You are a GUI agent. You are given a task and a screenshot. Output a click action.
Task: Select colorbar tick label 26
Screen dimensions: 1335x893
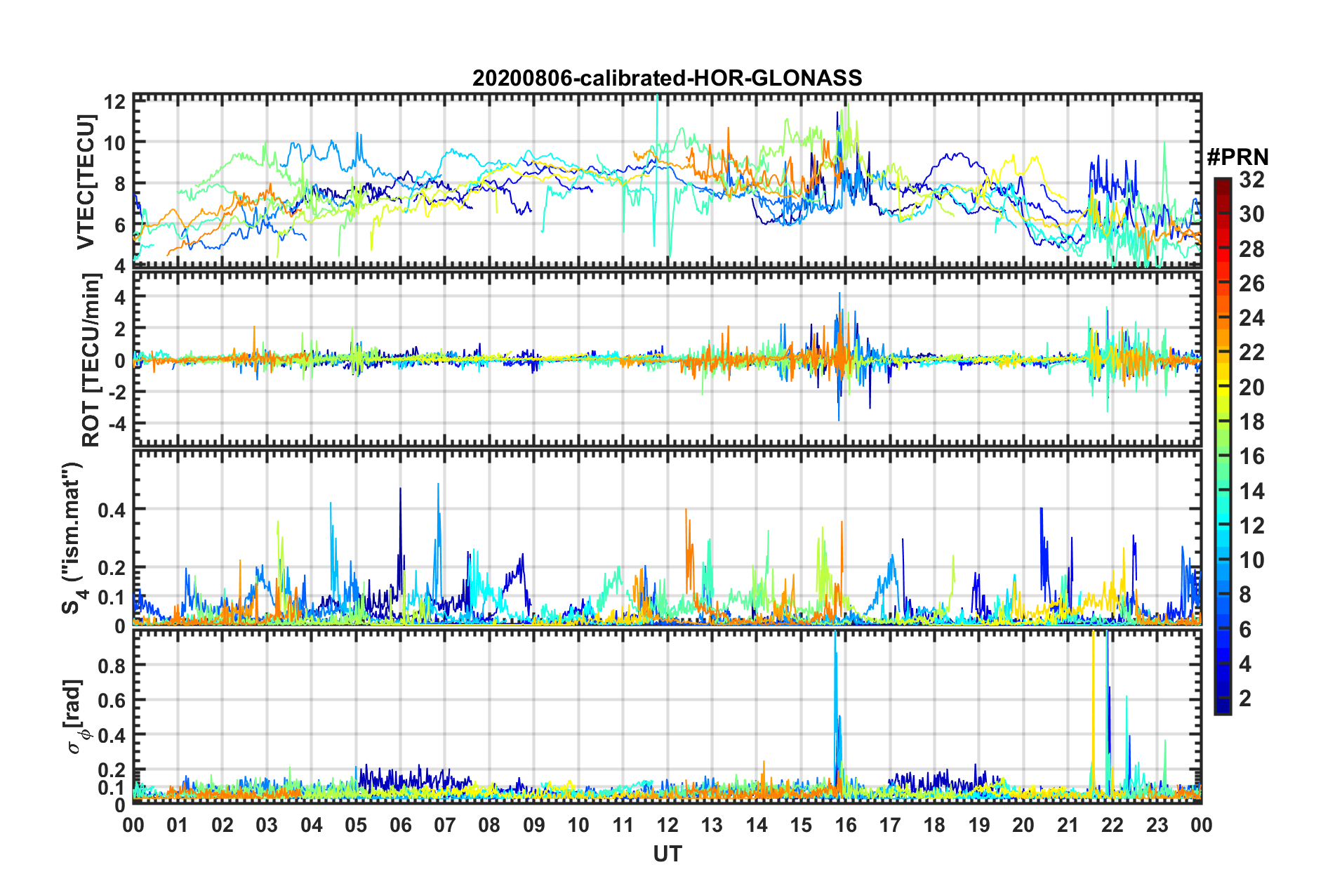[1251, 284]
